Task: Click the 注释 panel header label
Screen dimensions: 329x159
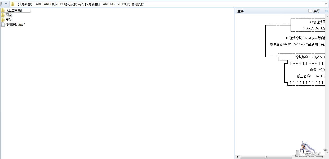Action: pos(241,11)
